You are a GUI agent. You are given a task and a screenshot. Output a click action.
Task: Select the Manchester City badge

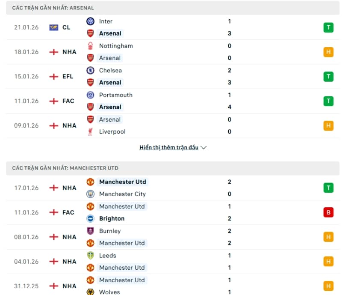(x=90, y=194)
